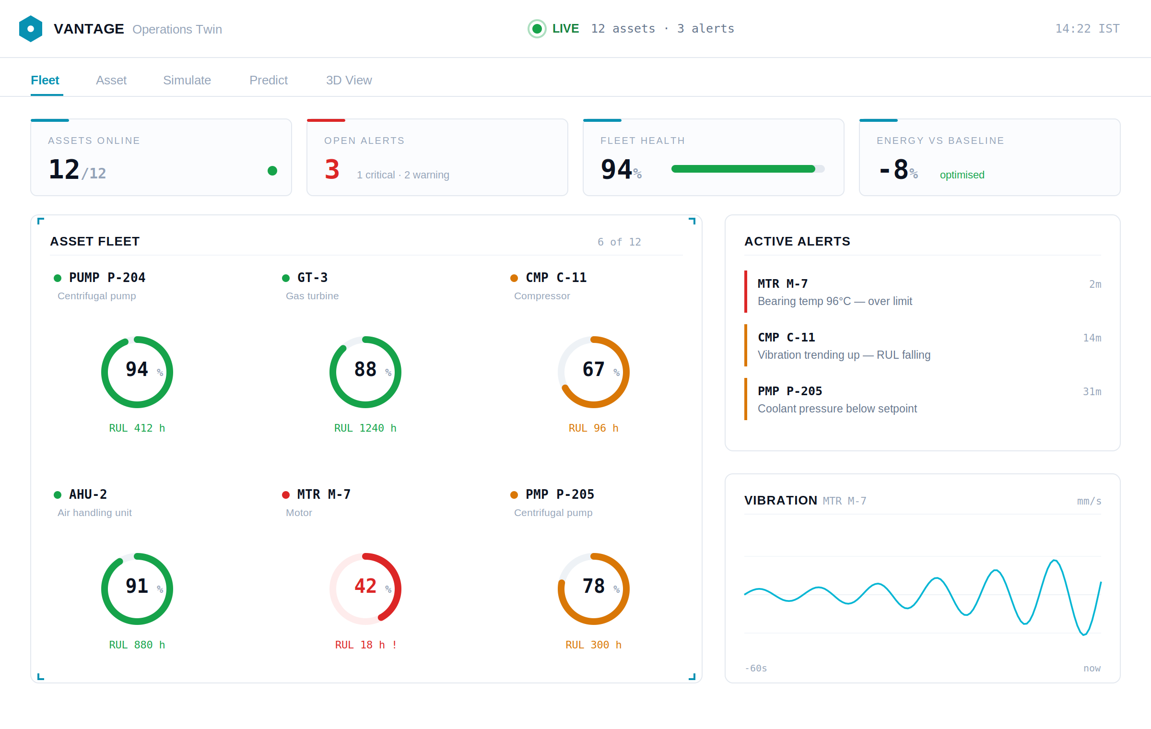Select the CMP C-11 fleet card title
The image size is (1151, 729).
click(556, 278)
